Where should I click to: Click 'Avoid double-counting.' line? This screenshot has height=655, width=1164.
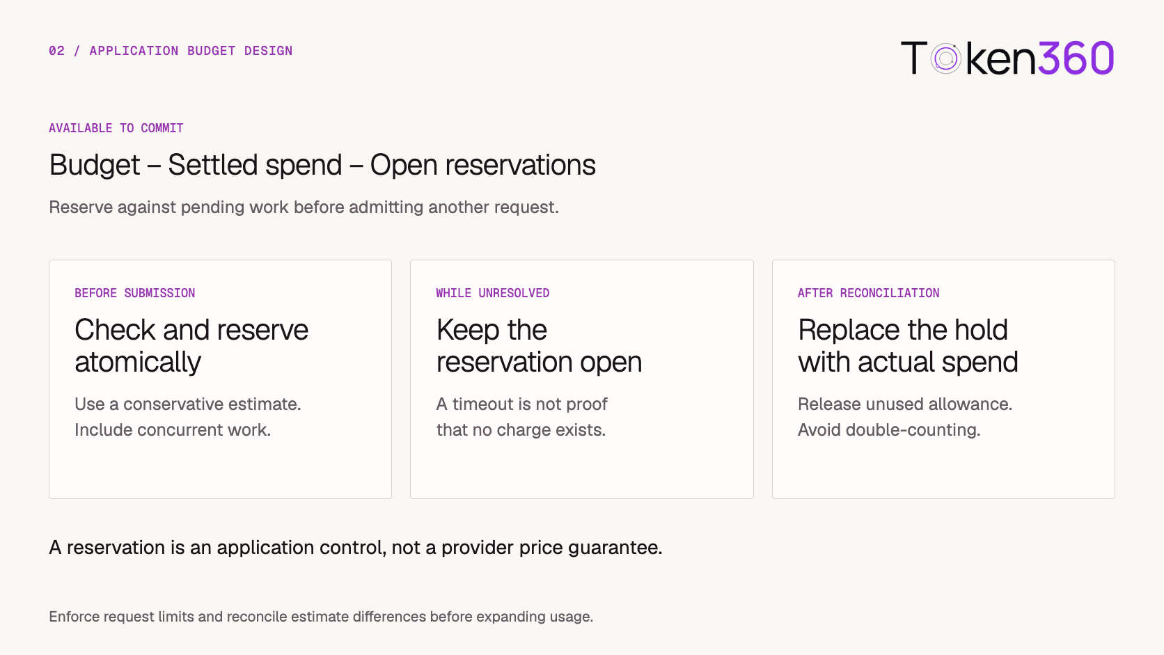889,430
